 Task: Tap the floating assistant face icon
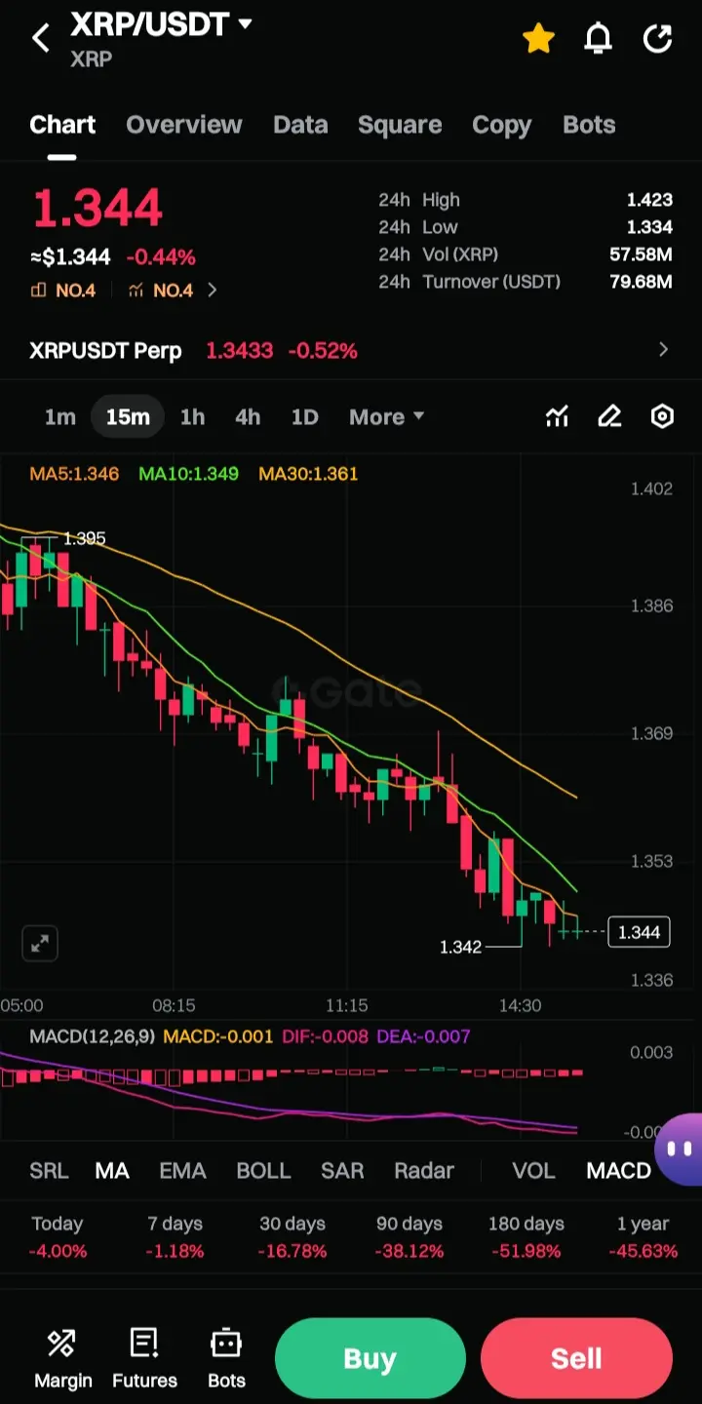(x=680, y=1150)
